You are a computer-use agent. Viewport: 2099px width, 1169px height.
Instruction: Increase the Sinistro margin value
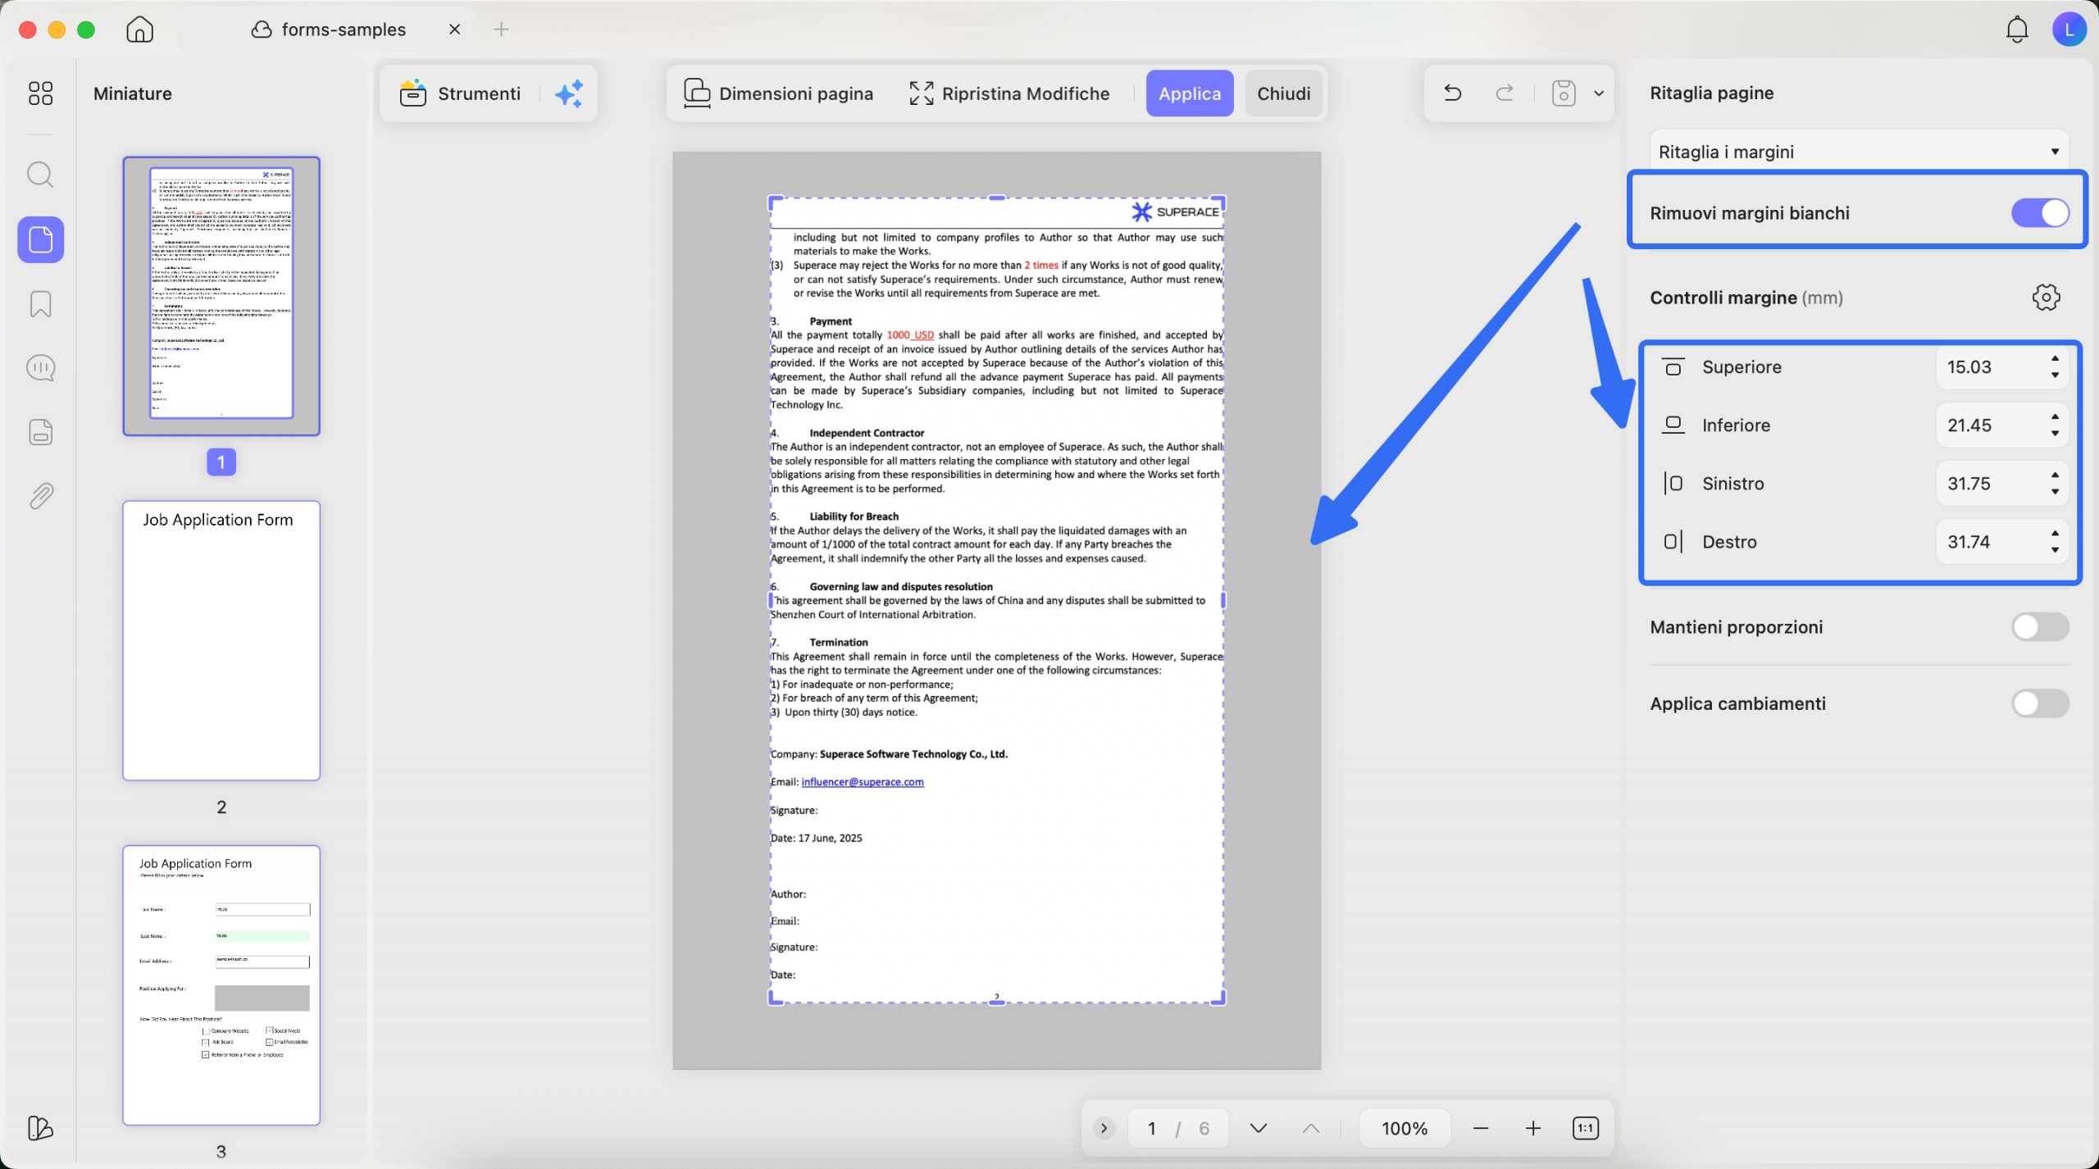pyautogui.click(x=2055, y=475)
